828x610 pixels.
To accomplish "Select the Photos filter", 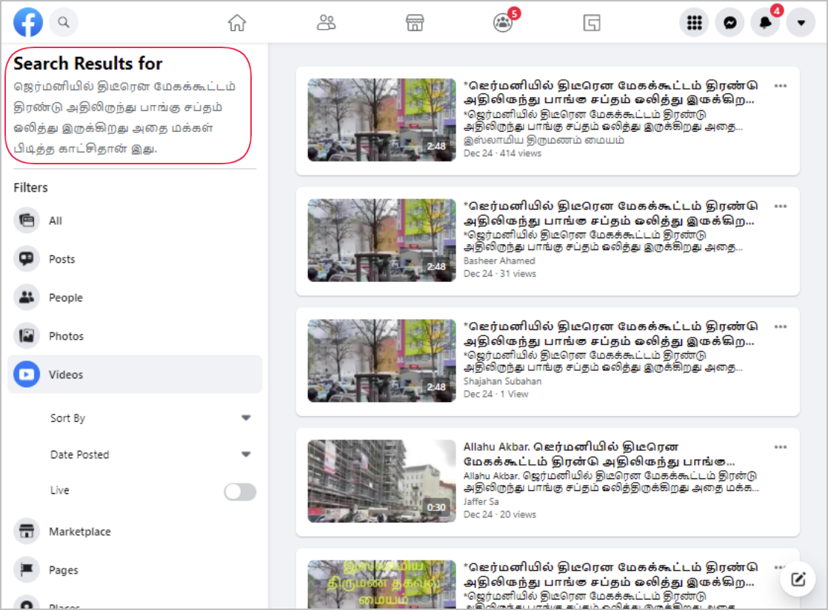I will pos(135,336).
